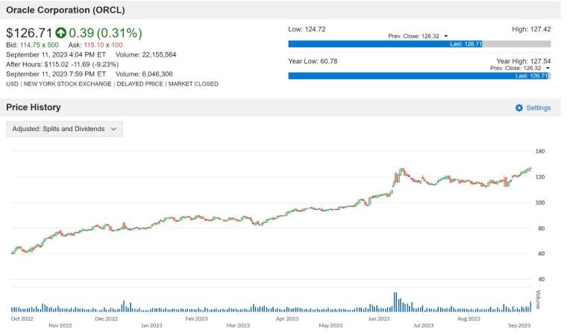567x335 pixels.
Task: Click the 0.39 (0.31%) change value
Action: click(105, 33)
